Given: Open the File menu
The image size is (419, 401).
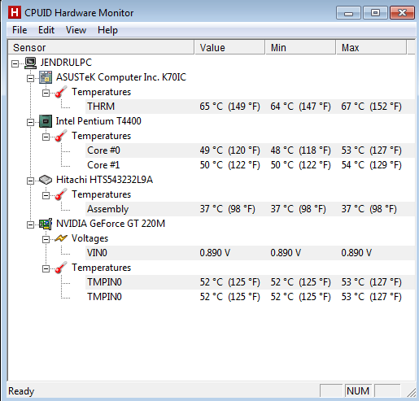Looking at the screenshot, I should pyautogui.click(x=20, y=30).
